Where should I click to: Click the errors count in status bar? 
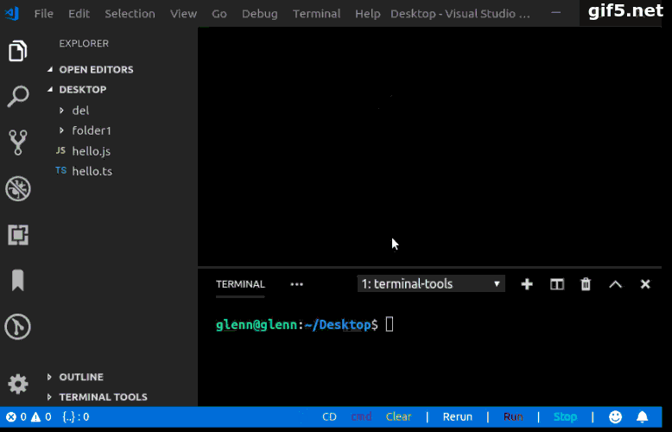pos(16,416)
